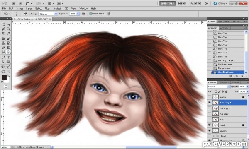Screen dimensions: 249x149
Task: Show the hair copy 2 layer
Action: (210, 108)
